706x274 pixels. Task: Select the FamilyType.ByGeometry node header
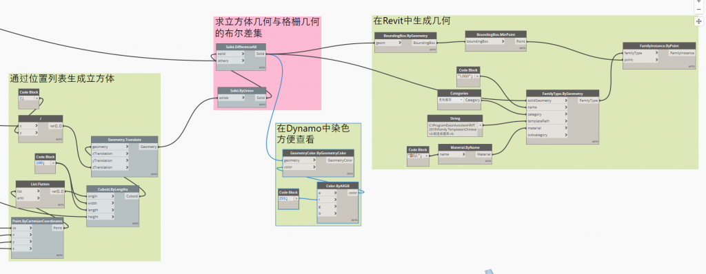point(563,94)
